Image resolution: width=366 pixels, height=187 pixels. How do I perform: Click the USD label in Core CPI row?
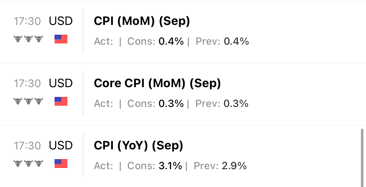coord(61,83)
